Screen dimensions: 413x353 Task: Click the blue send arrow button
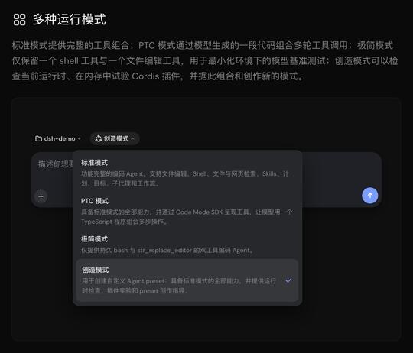[370, 196]
